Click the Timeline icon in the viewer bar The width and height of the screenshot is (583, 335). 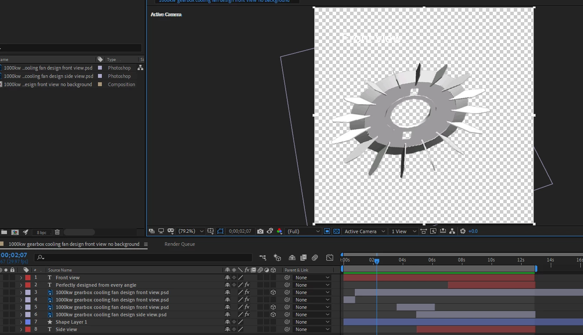(x=443, y=231)
